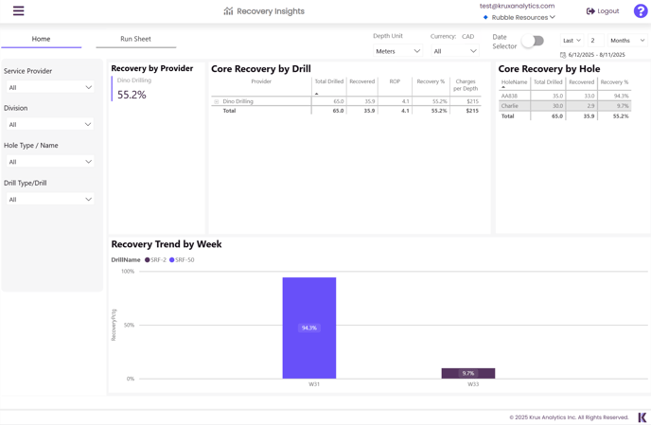The height and width of the screenshot is (425, 651).
Task: Sort by Provider column header
Action: pos(261,81)
